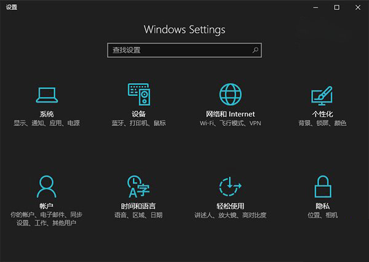369x262 pixels.
Task: Click the 你的帐户、电子邮件 description text
Action: pos(47,219)
